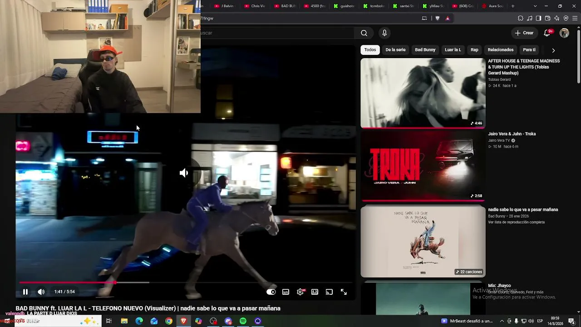Click the Brave Shields lion icon
581x327 pixels.
tap(438, 18)
